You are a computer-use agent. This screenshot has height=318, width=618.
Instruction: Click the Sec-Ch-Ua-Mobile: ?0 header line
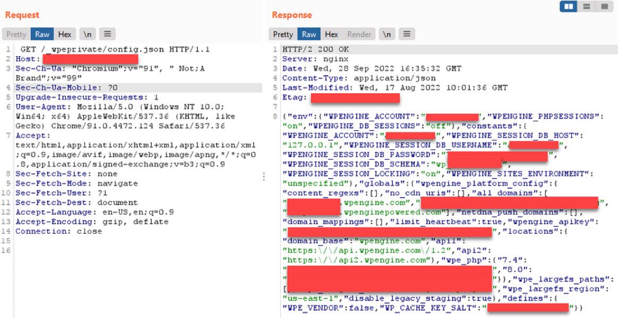click(66, 87)
